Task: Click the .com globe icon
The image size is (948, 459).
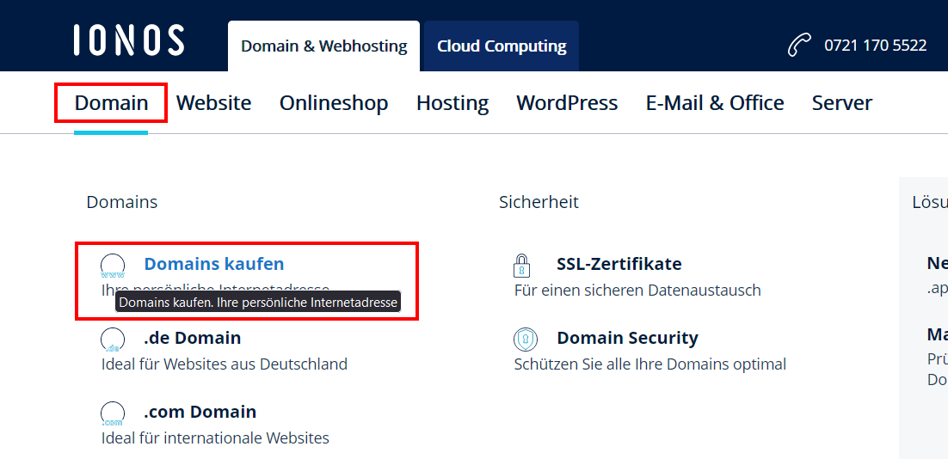Action: (113, 413)
